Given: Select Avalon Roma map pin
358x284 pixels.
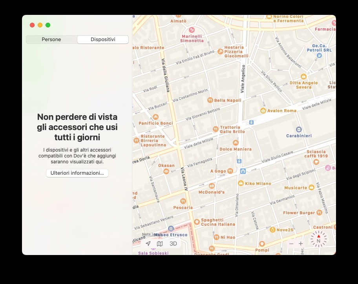Looking at the screenshot, I should [263, 111].
